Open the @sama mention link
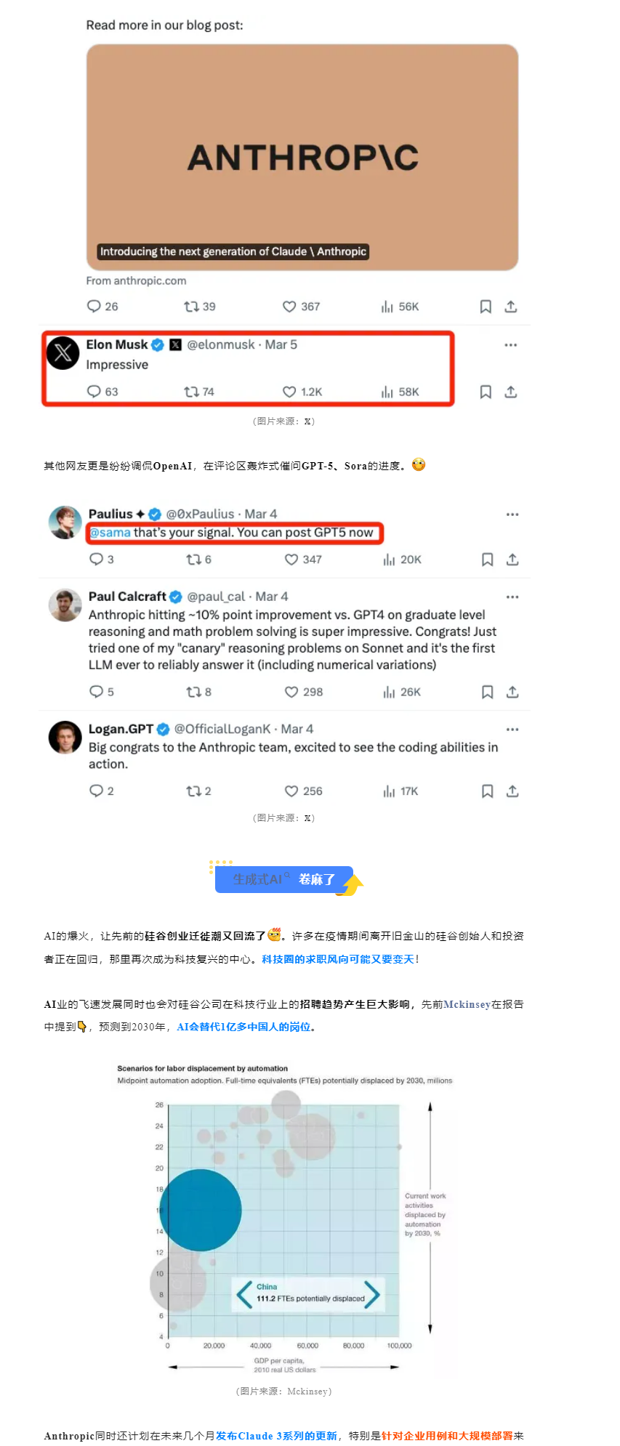The width and height of the screenshot is (620, 1446). [x=110, y=533]
